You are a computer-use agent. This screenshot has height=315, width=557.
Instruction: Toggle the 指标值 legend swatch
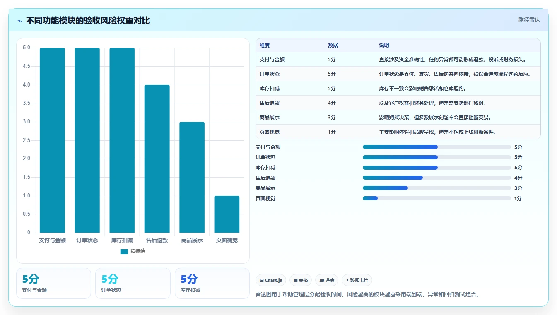pyautogui.click(x=124, y=251)
